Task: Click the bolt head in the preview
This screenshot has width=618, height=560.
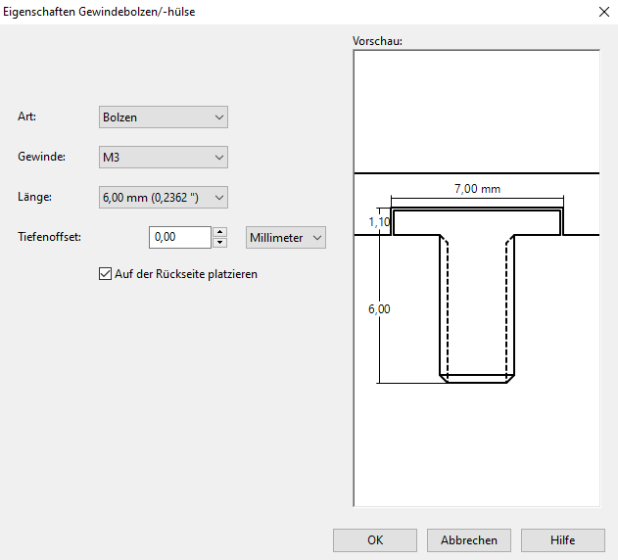Action: 477,222
